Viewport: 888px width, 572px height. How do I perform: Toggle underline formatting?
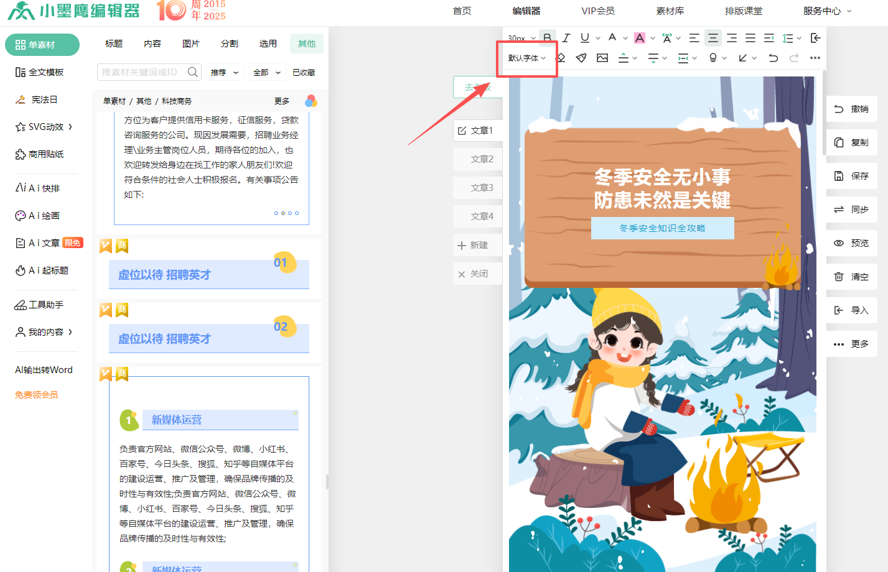click(x=584, y=38)
